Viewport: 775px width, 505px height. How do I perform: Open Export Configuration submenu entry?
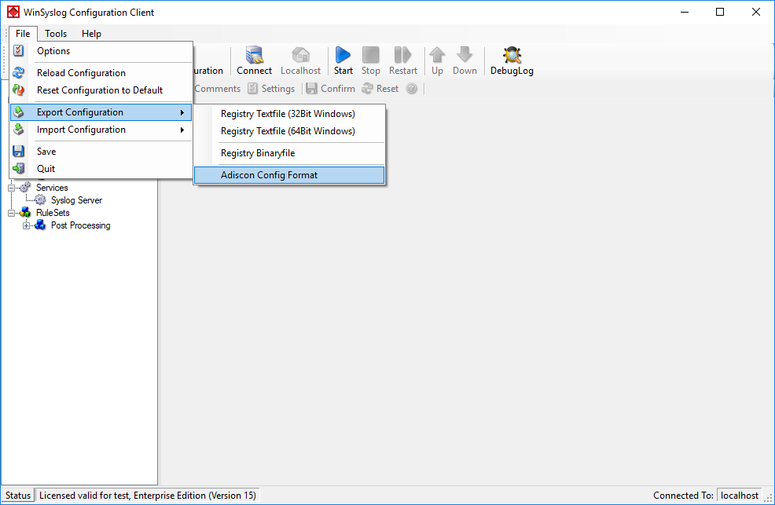coord(101,112)
